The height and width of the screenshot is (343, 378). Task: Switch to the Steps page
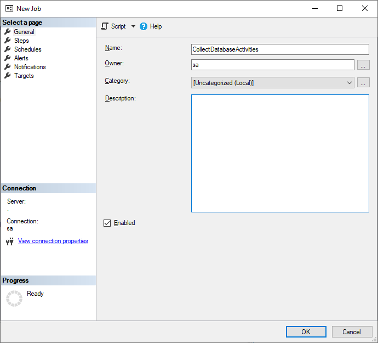[x=21, y=41]
